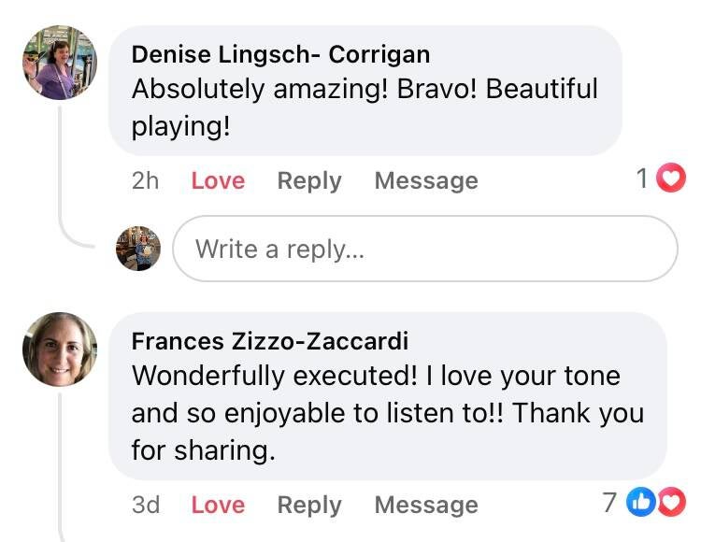Focus the "Write a reply..." field
Viewport: 701px width, 542px height.
pyautogui.click(x=425, y=249)
